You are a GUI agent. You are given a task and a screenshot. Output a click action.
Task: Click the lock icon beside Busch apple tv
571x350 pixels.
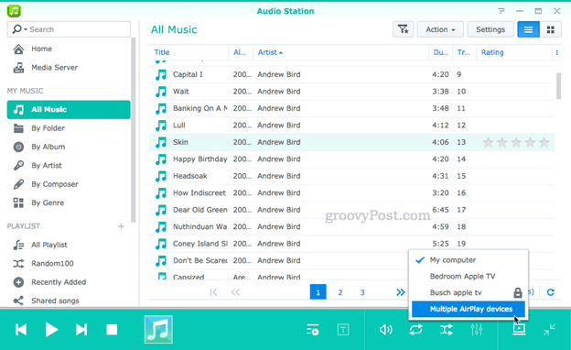tap(518, 292)
